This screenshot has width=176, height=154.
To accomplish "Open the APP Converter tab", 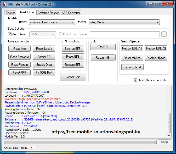I will point(71,13).
